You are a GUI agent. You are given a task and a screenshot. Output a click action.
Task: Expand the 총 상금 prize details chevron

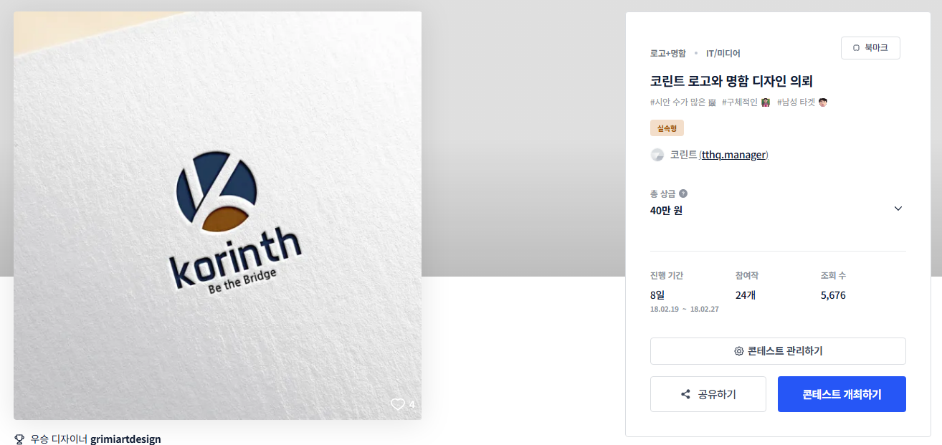pyautogui.click(x=898, y=209)
